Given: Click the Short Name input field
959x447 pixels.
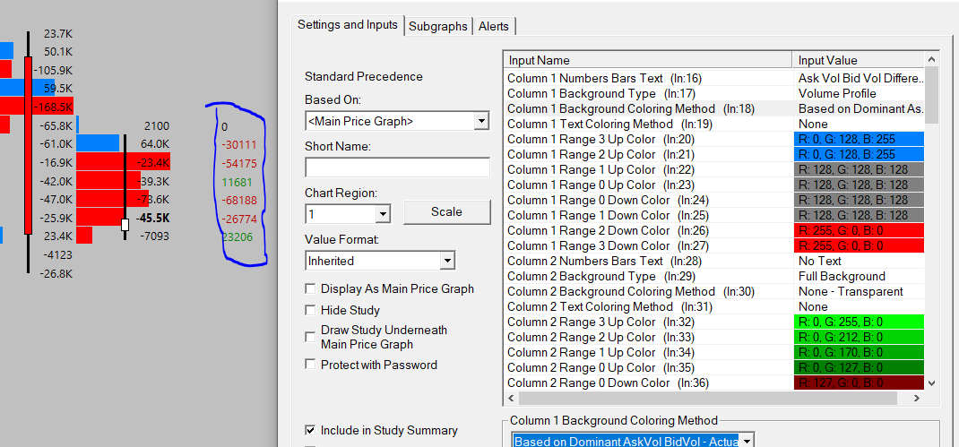Looking at the screenshot, I should click(x=397, y=168).
